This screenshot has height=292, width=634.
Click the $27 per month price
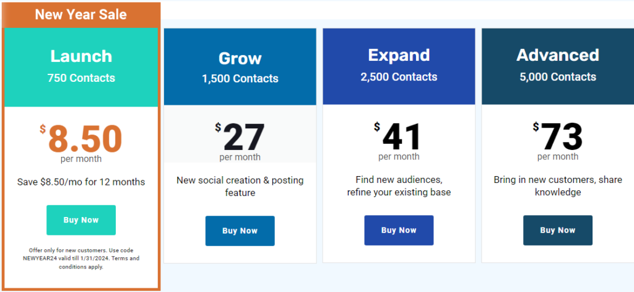tap(240, 138)
